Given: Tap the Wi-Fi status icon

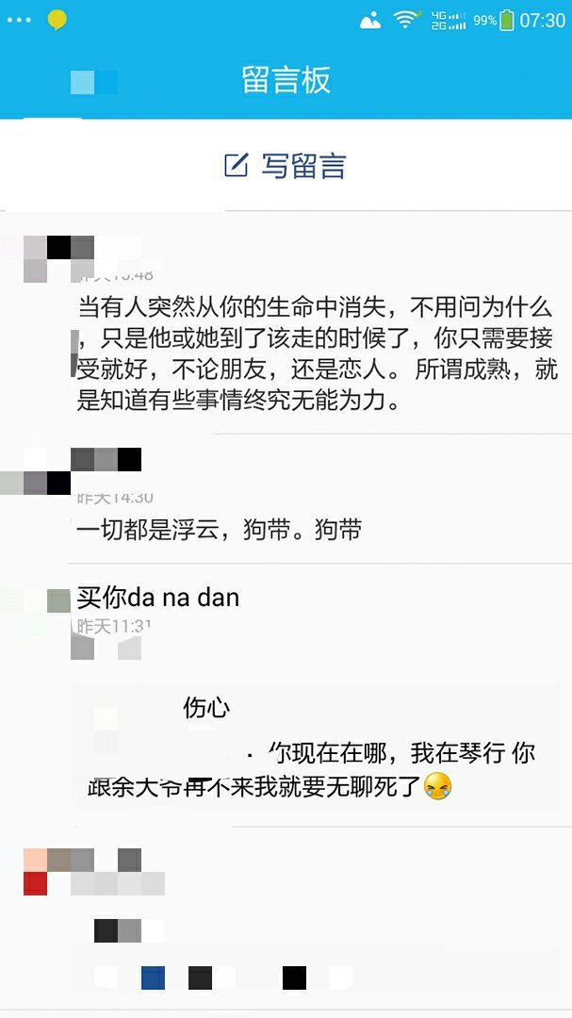Looking at the screenshot, I should coord(407,20).
